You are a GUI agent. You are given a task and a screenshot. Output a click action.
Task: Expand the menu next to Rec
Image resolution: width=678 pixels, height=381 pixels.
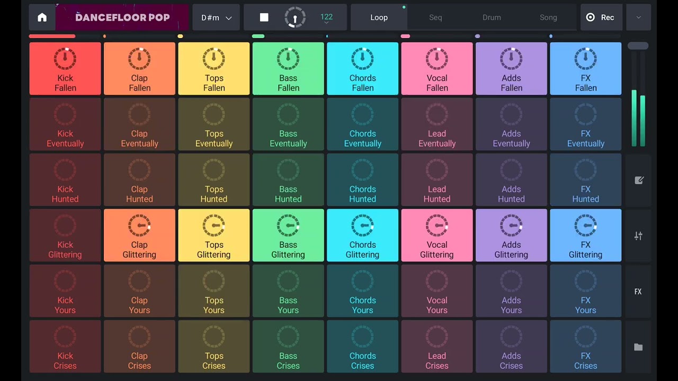(x=638, y=17)
